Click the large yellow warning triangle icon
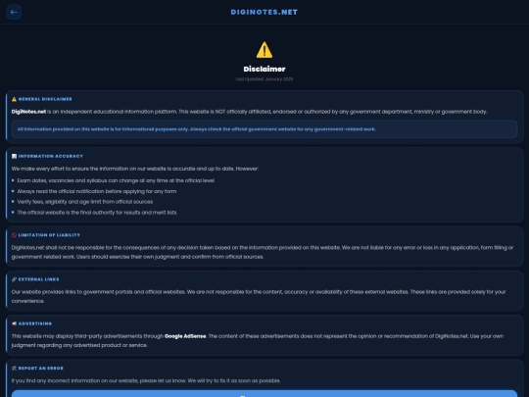 coord(264,50)
